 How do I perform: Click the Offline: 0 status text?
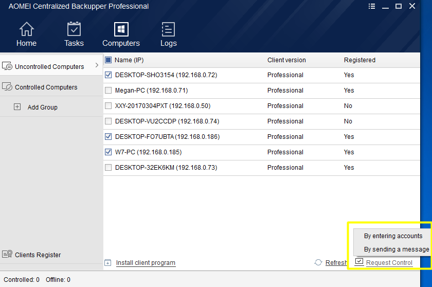pos(58,280)
